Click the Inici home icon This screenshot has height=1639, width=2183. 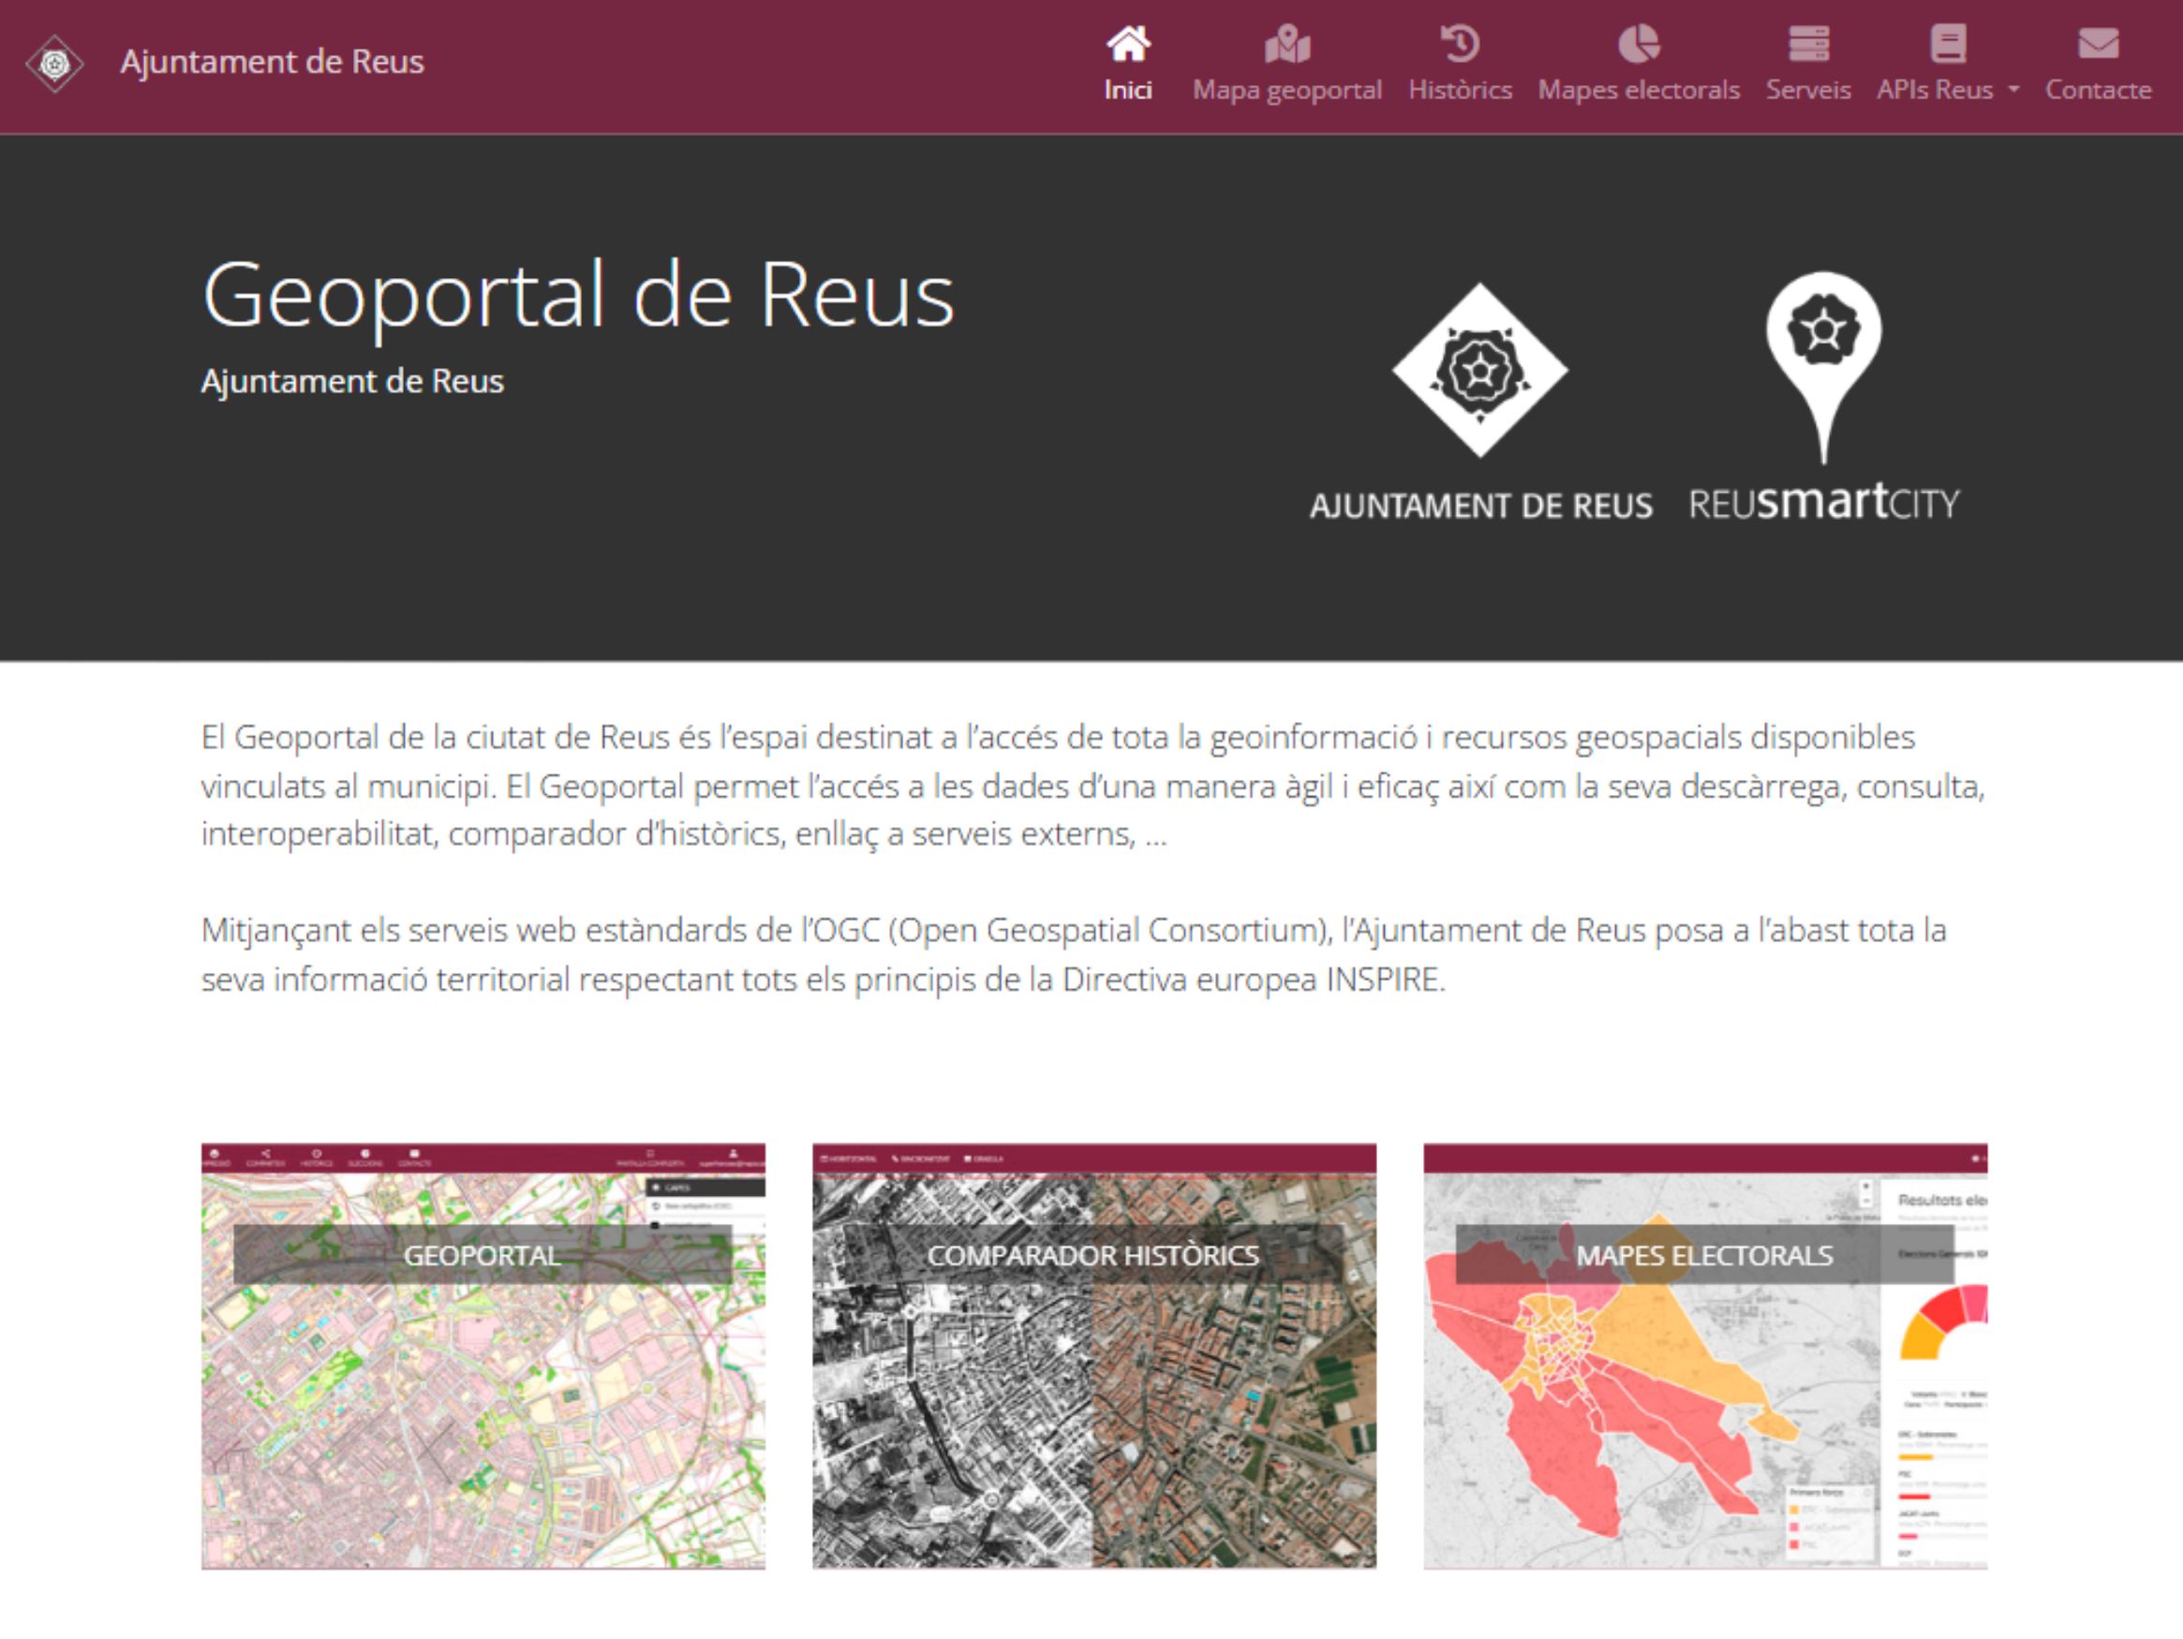pyautogui.click(x=1128, y=44)
